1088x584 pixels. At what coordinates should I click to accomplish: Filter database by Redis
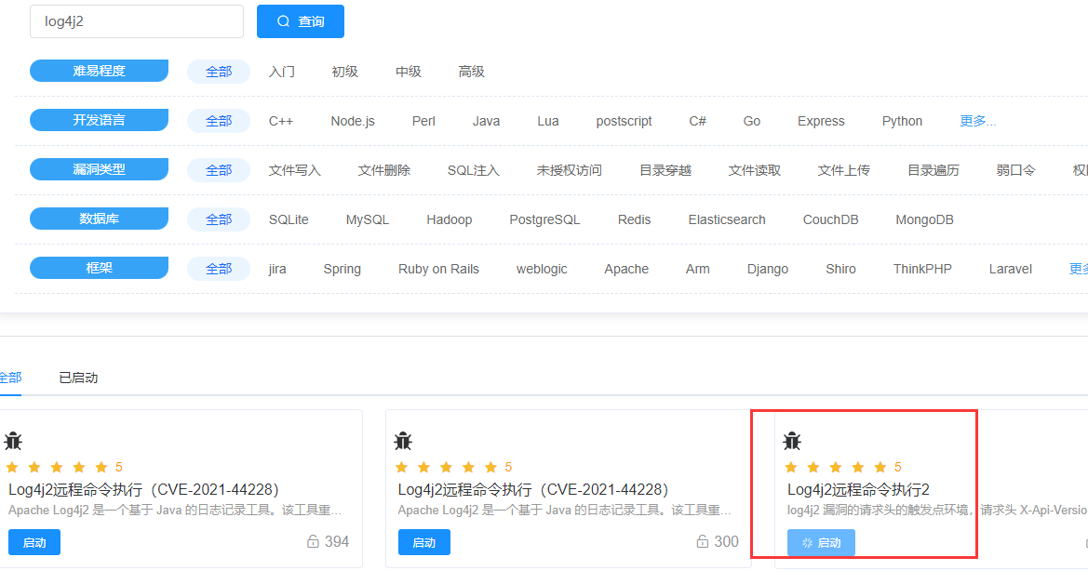coord(634,219)
